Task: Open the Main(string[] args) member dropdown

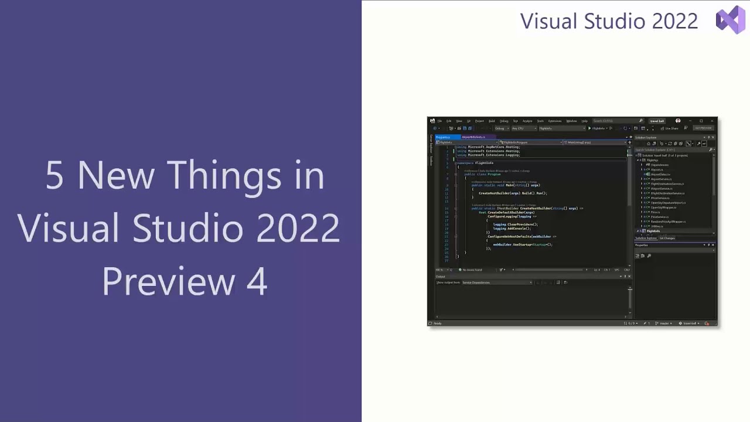Action: 595,142
